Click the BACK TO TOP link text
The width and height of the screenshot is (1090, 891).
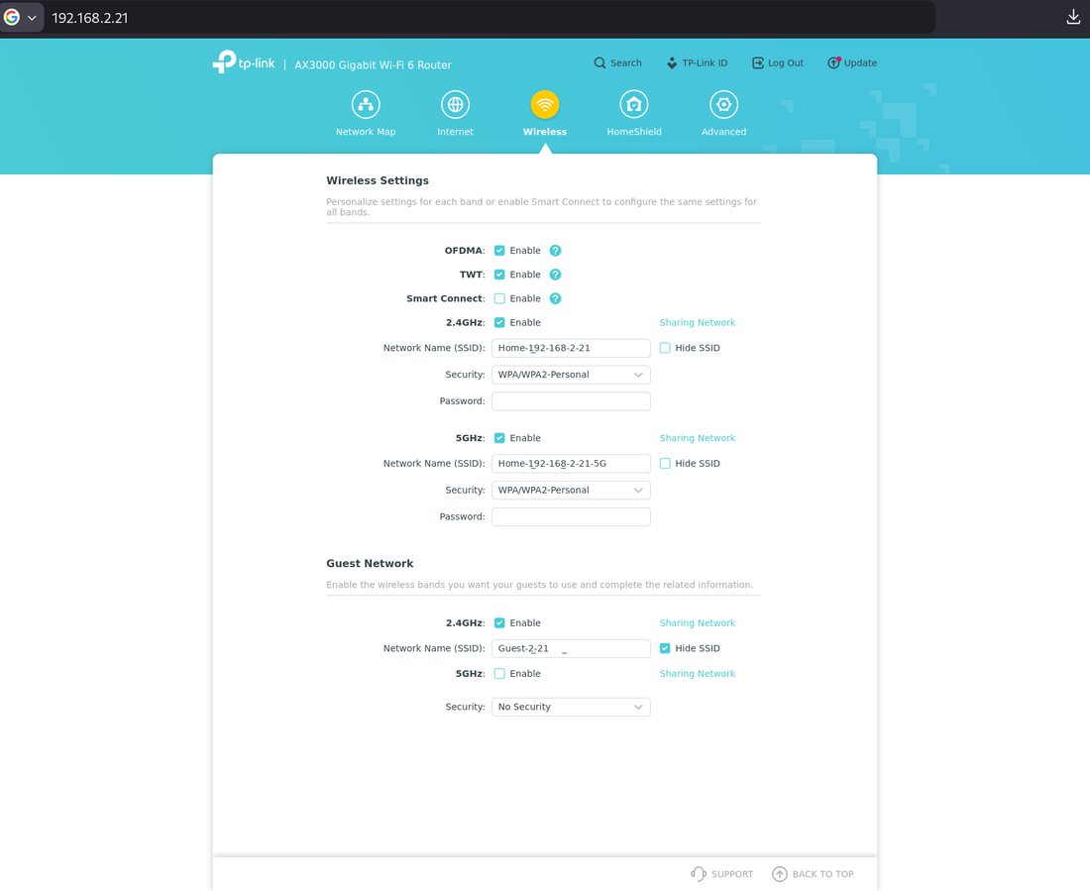click(823, 874)
